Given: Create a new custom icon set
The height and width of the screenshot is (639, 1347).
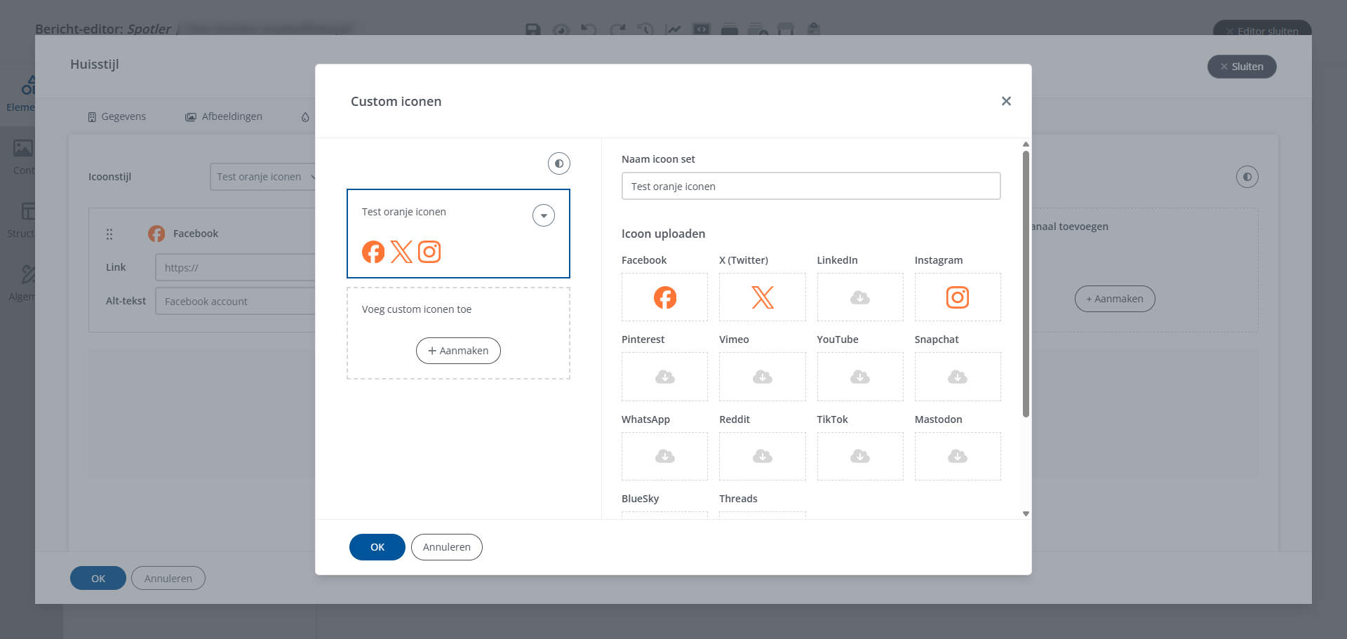Looking at the screenshot, I should (x=458, y=351).
